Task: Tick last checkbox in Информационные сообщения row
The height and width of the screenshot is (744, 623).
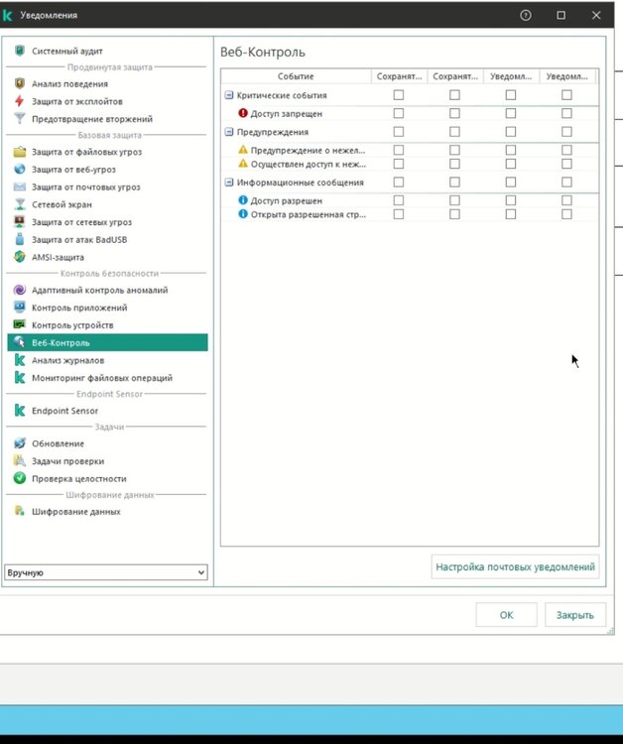Action: [x=566, y=183]
